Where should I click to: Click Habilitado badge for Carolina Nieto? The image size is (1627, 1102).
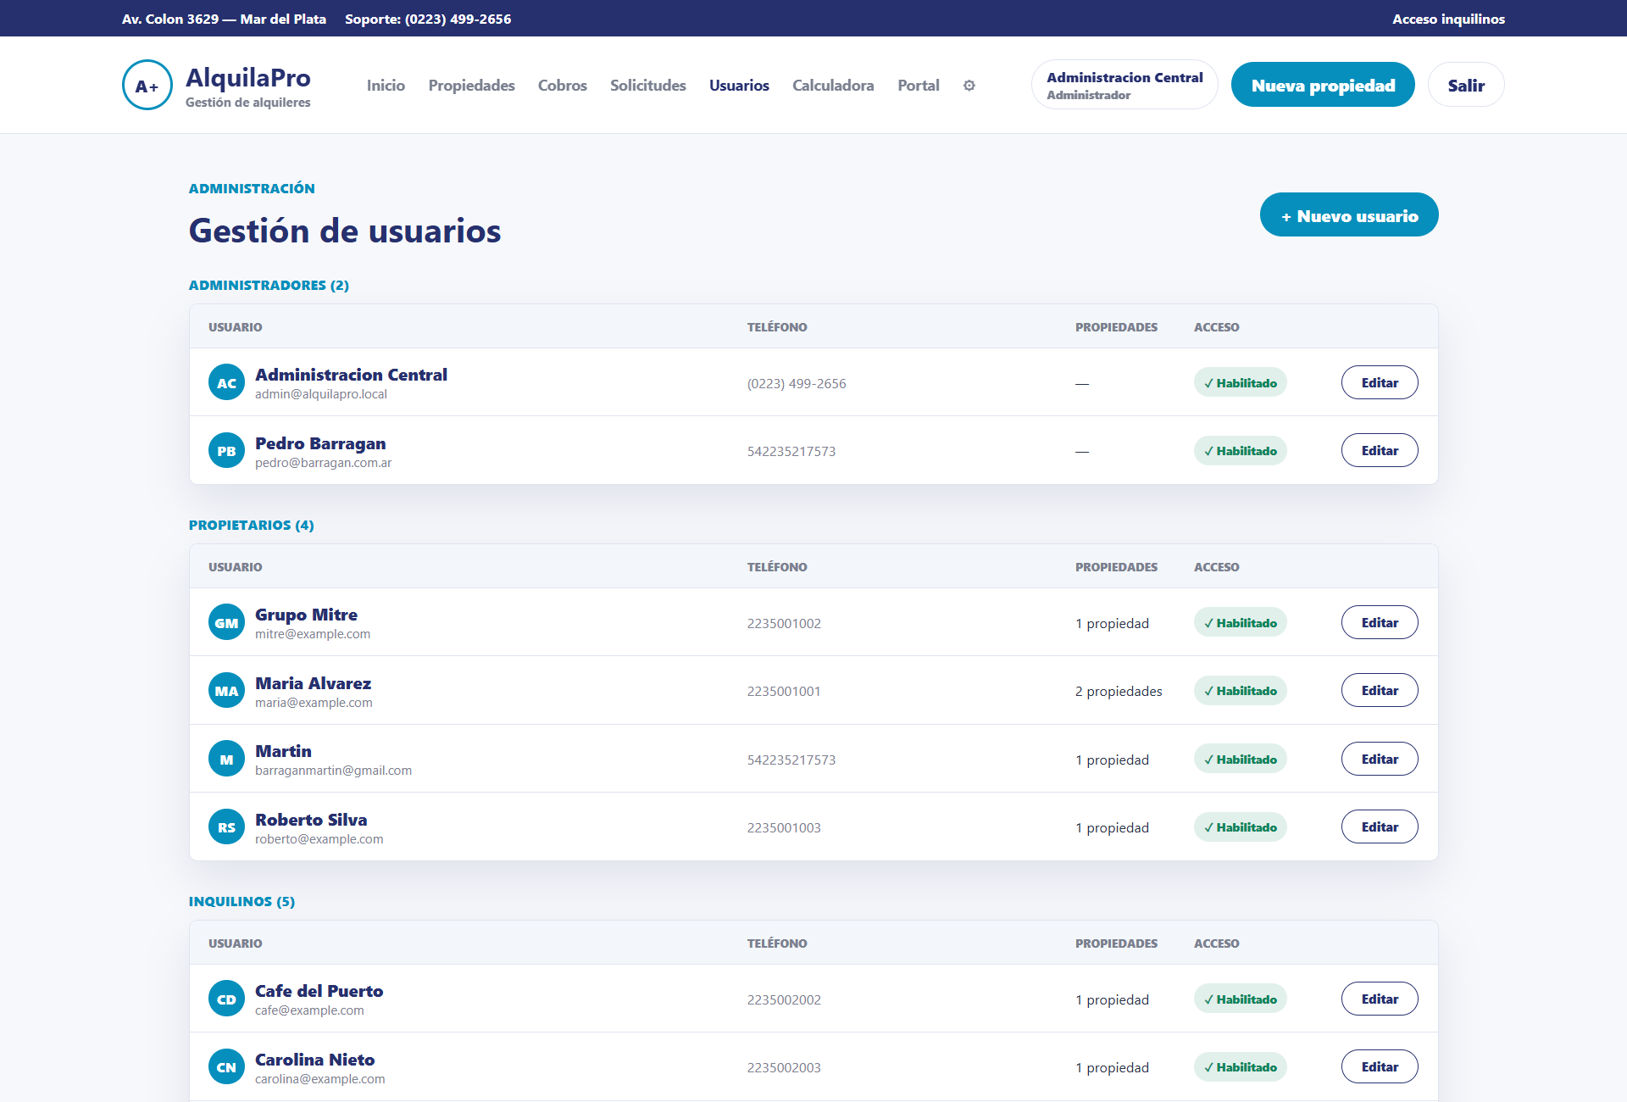click(x=1241, y=1067)
